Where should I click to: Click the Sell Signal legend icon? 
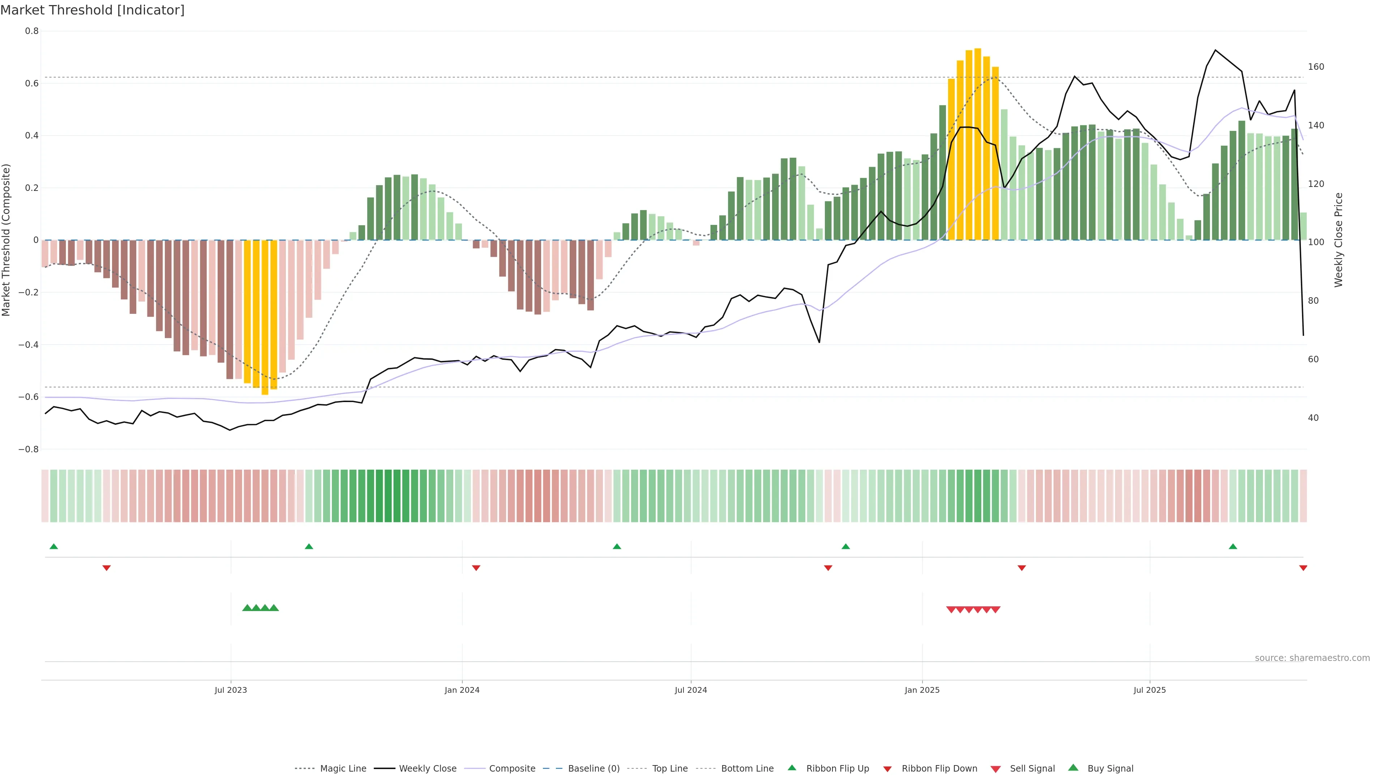[x=996, y=769]
